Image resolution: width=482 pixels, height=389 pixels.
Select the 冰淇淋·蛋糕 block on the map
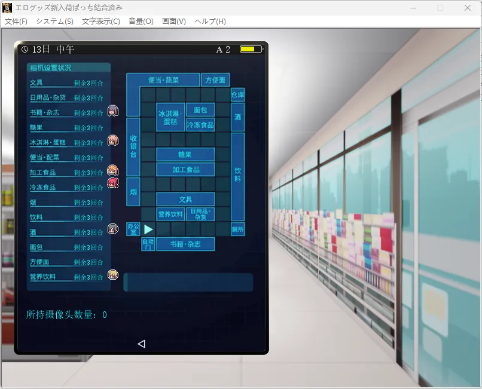click(170, 117)
